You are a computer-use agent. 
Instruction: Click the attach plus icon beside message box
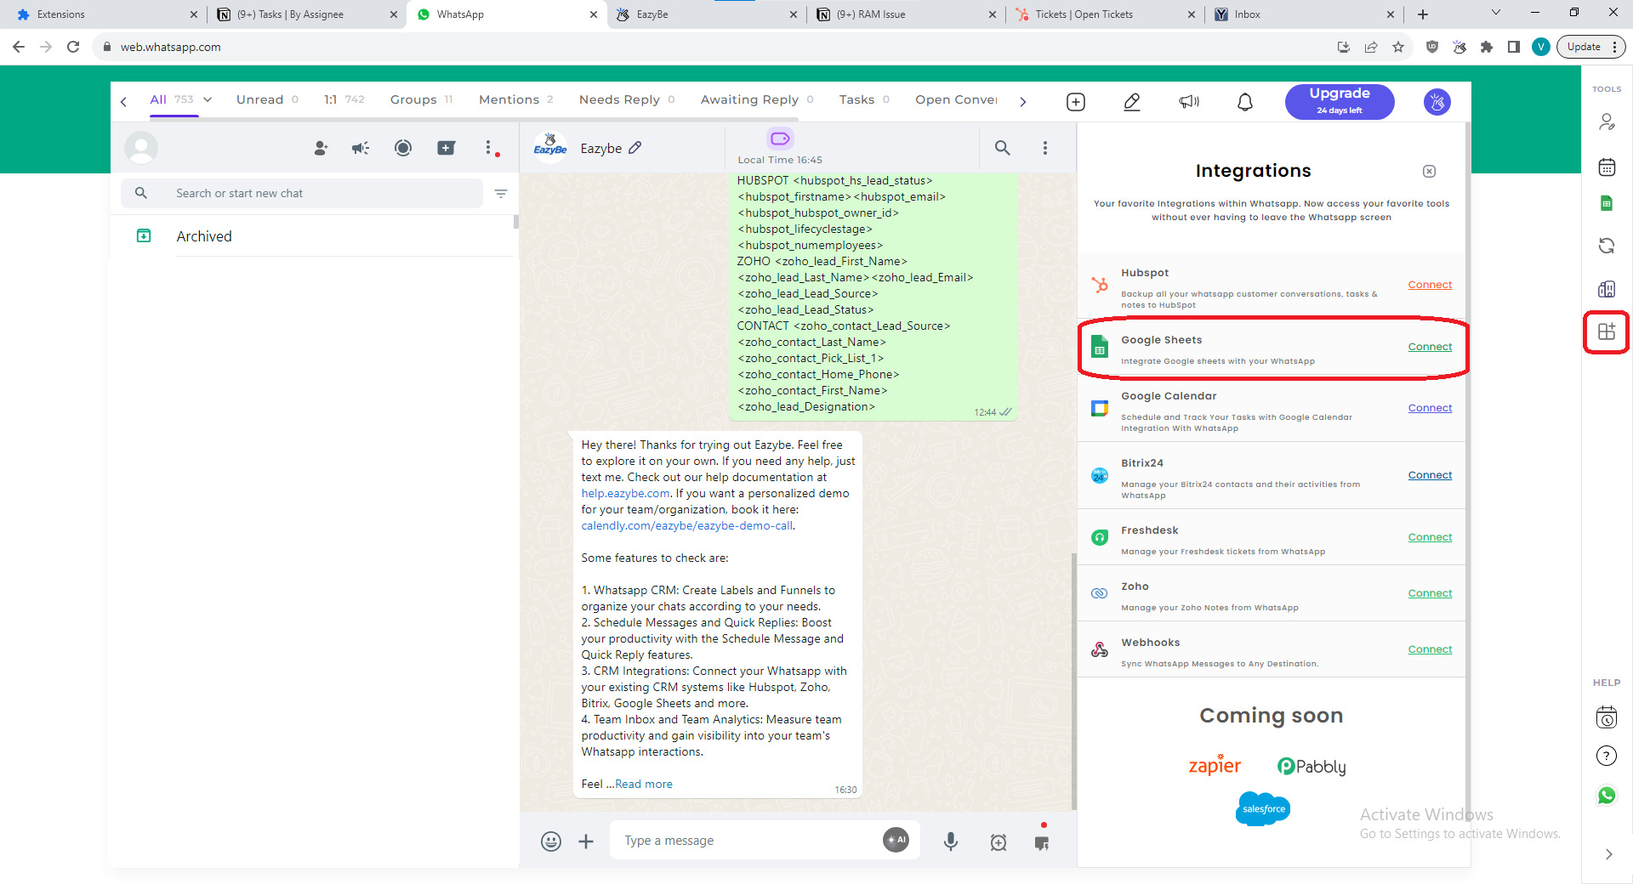[586, 841]
